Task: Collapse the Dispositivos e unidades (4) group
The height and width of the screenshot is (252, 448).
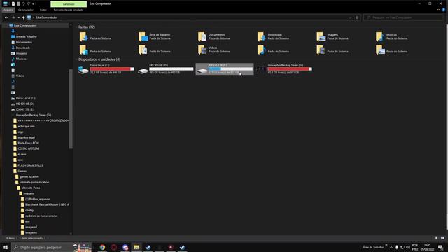Action: pos(76,59)
